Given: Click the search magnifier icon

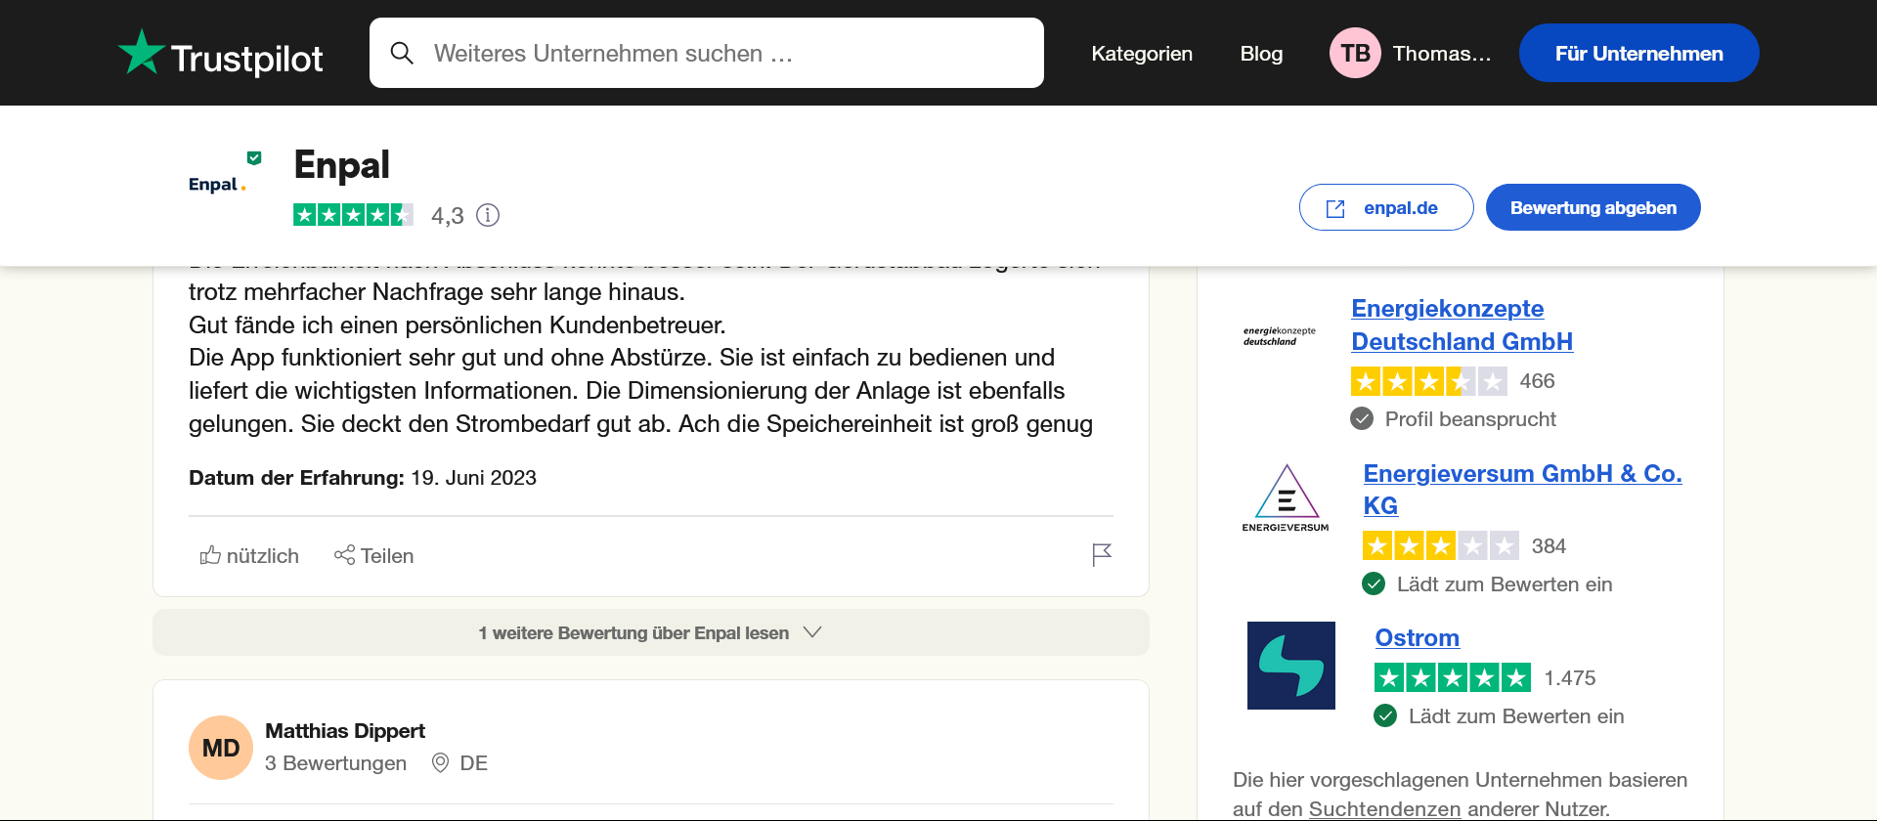Looking at the screenshot, I should tap(402, 53).
